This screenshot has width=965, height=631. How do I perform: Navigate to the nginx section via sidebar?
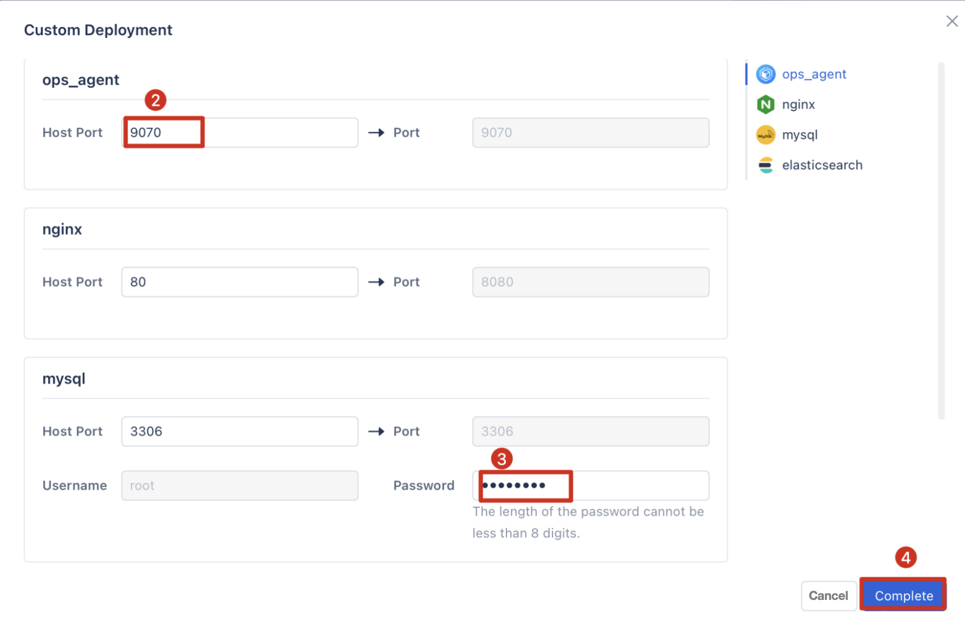click(799, 104)
